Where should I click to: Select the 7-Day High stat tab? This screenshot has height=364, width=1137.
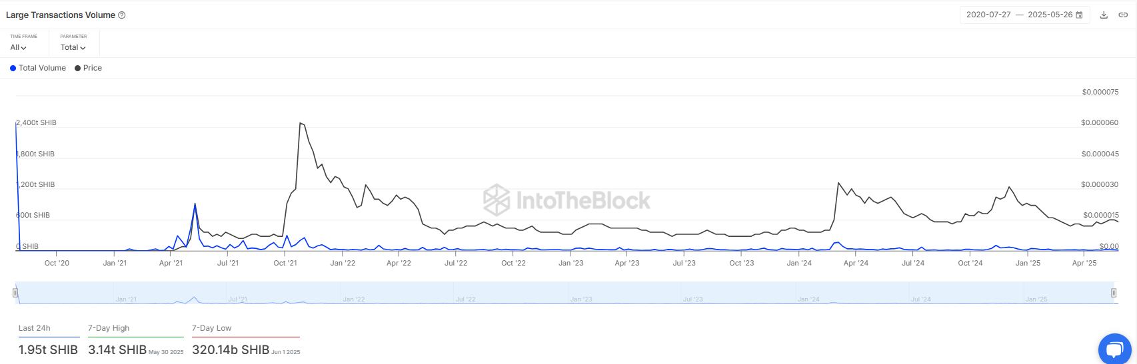click(x=109, y=328)
